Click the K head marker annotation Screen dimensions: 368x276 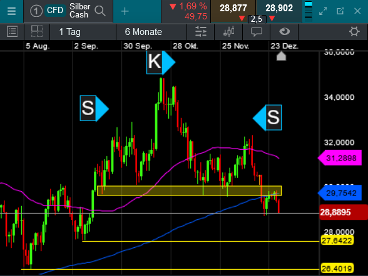[x=161, y=62]
